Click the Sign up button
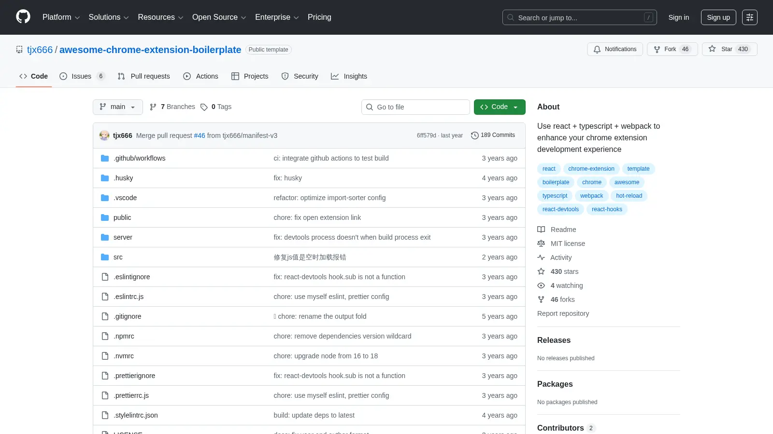 pyautogui.click(x=718, y=17)
